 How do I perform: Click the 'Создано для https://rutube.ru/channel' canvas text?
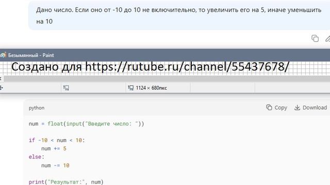(x=150, y=67)
